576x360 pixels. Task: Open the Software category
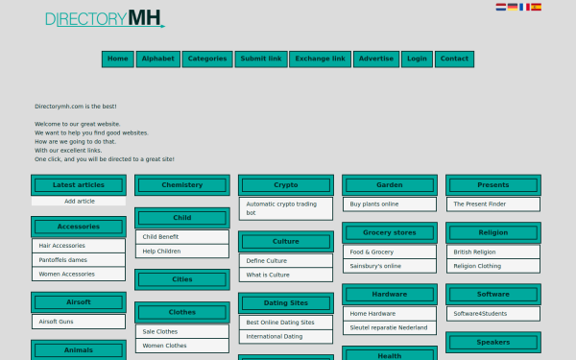493,295
